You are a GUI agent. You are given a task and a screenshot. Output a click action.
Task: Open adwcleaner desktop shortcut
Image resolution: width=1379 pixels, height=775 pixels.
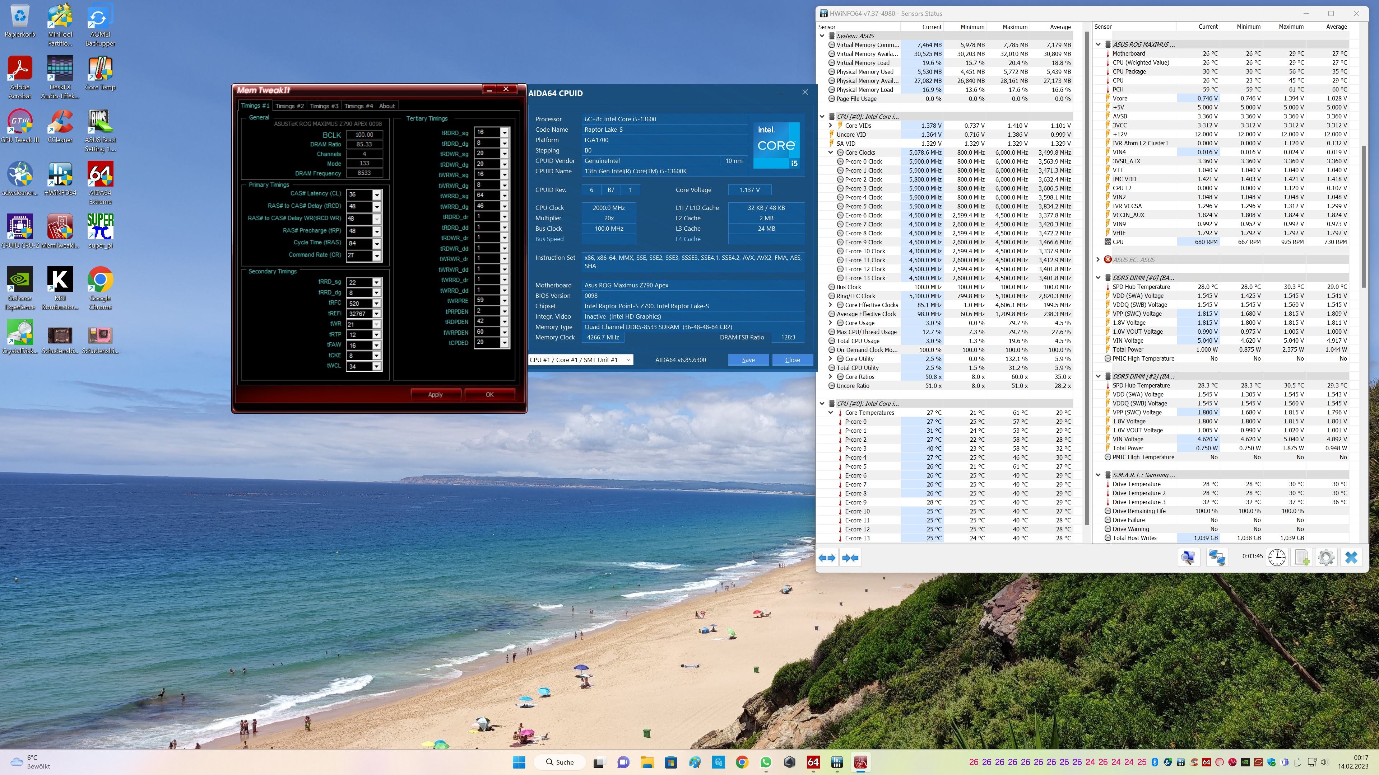[20, 179]
